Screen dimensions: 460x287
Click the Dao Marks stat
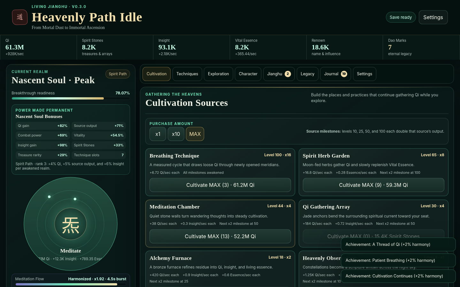[421, 47]
